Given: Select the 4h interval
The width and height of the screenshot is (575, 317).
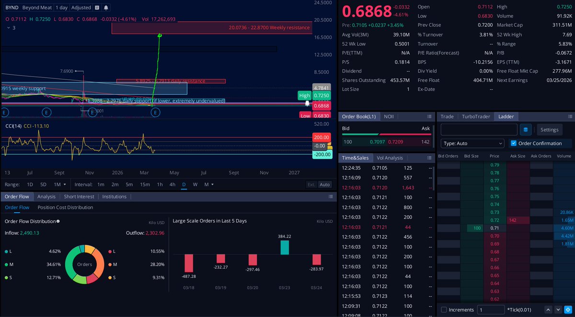Looking at the screenshot, I should point(172,185).
